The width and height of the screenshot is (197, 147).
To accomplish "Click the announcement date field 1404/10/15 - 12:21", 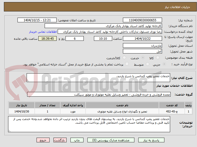I will pos(37,20).
